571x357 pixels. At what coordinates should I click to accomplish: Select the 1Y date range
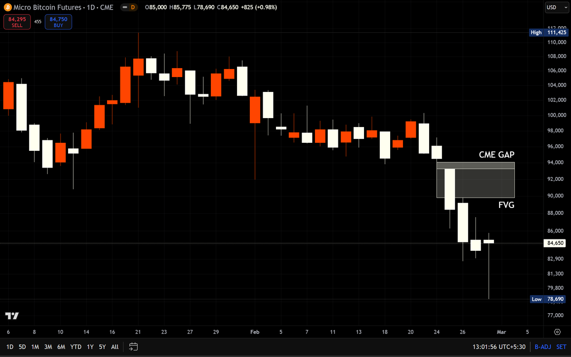coord(90,347)
